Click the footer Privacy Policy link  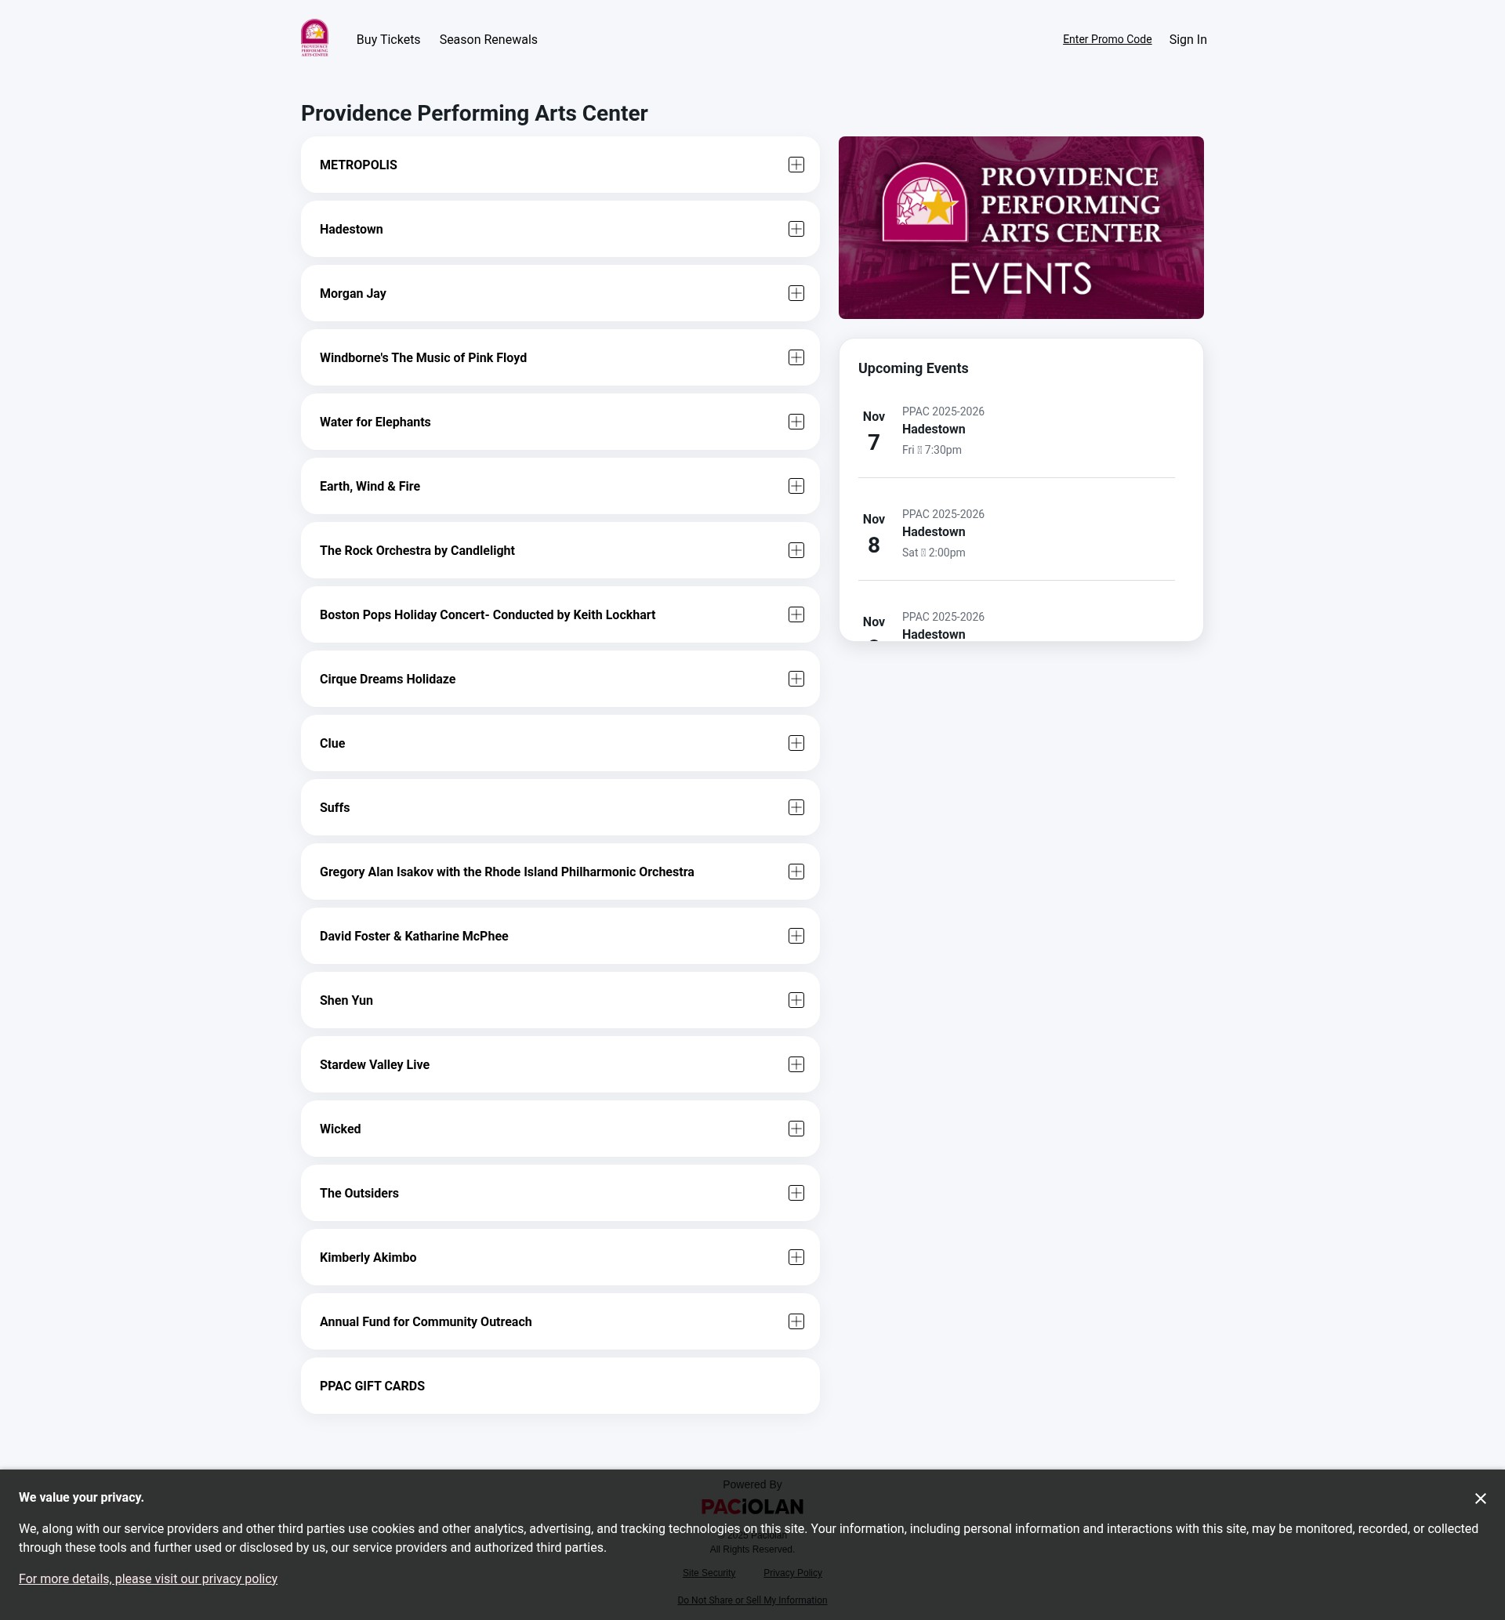coord(792,1573)
